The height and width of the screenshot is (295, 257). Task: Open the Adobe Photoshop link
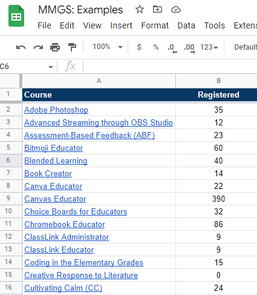pyautogui.click(x=56, y=110)
